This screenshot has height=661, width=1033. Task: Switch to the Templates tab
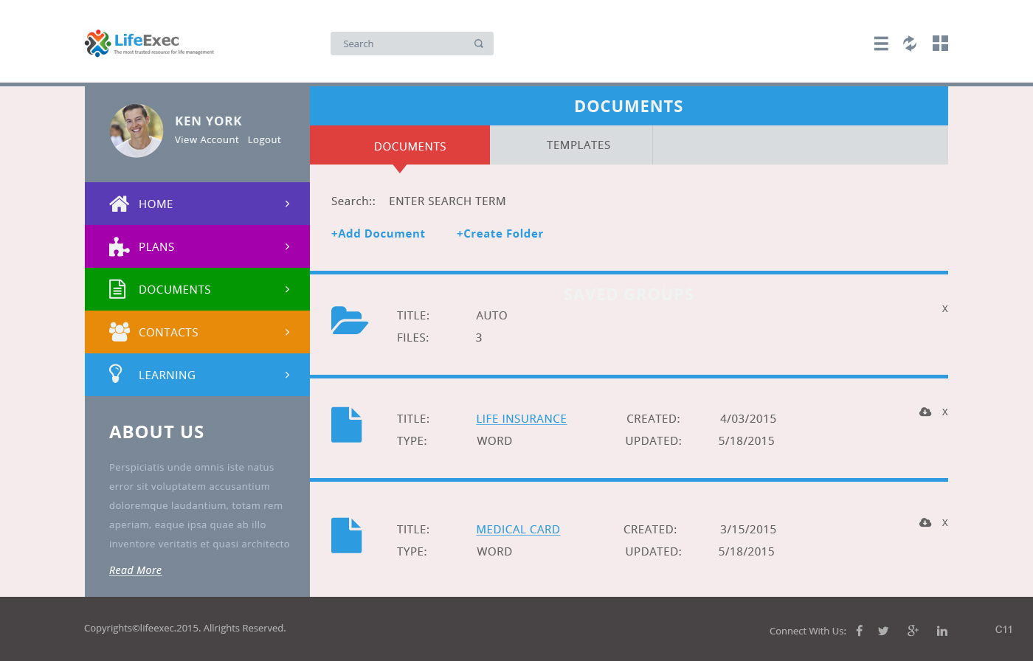point(578,145)
